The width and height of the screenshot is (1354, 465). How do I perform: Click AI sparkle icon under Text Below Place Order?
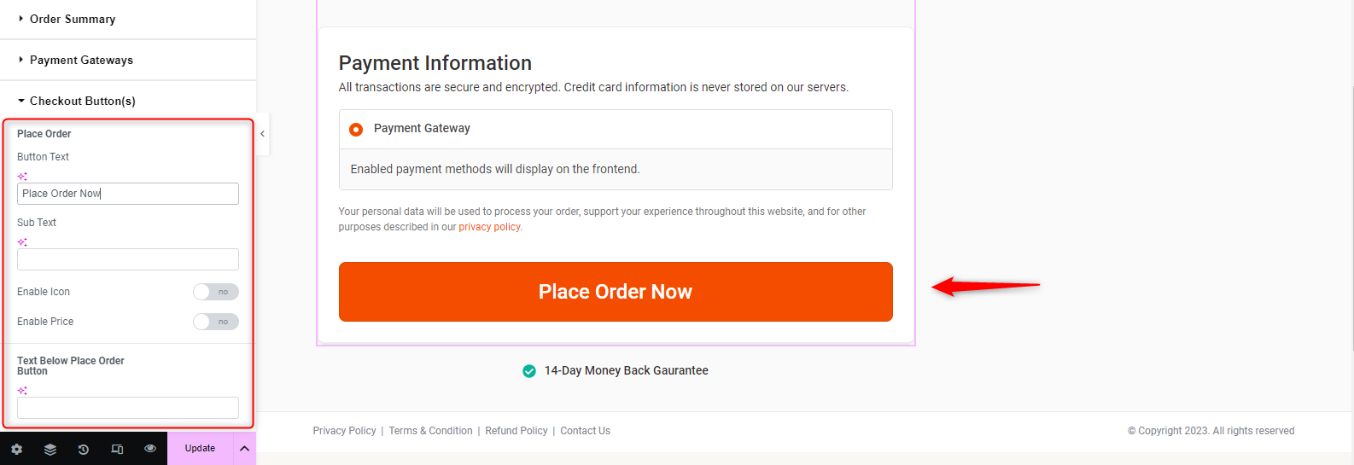[x=22, y=391]
